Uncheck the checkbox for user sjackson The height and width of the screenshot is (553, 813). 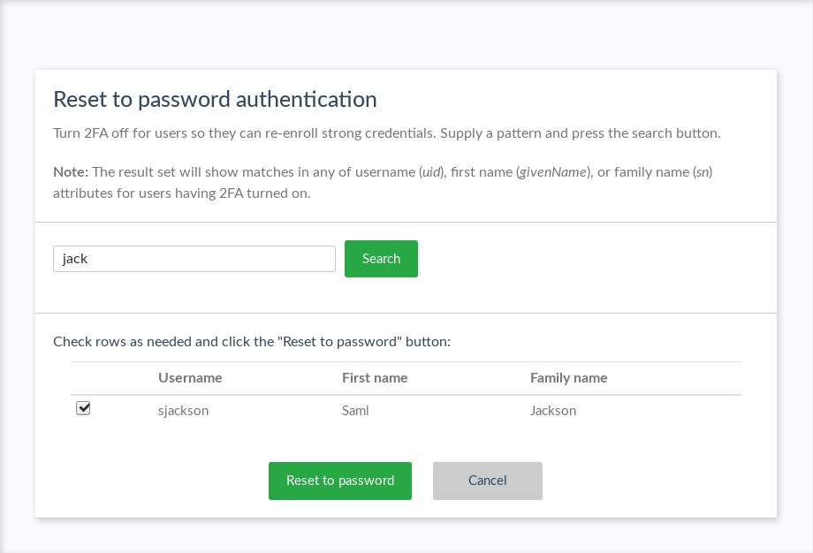pos(83,408)
